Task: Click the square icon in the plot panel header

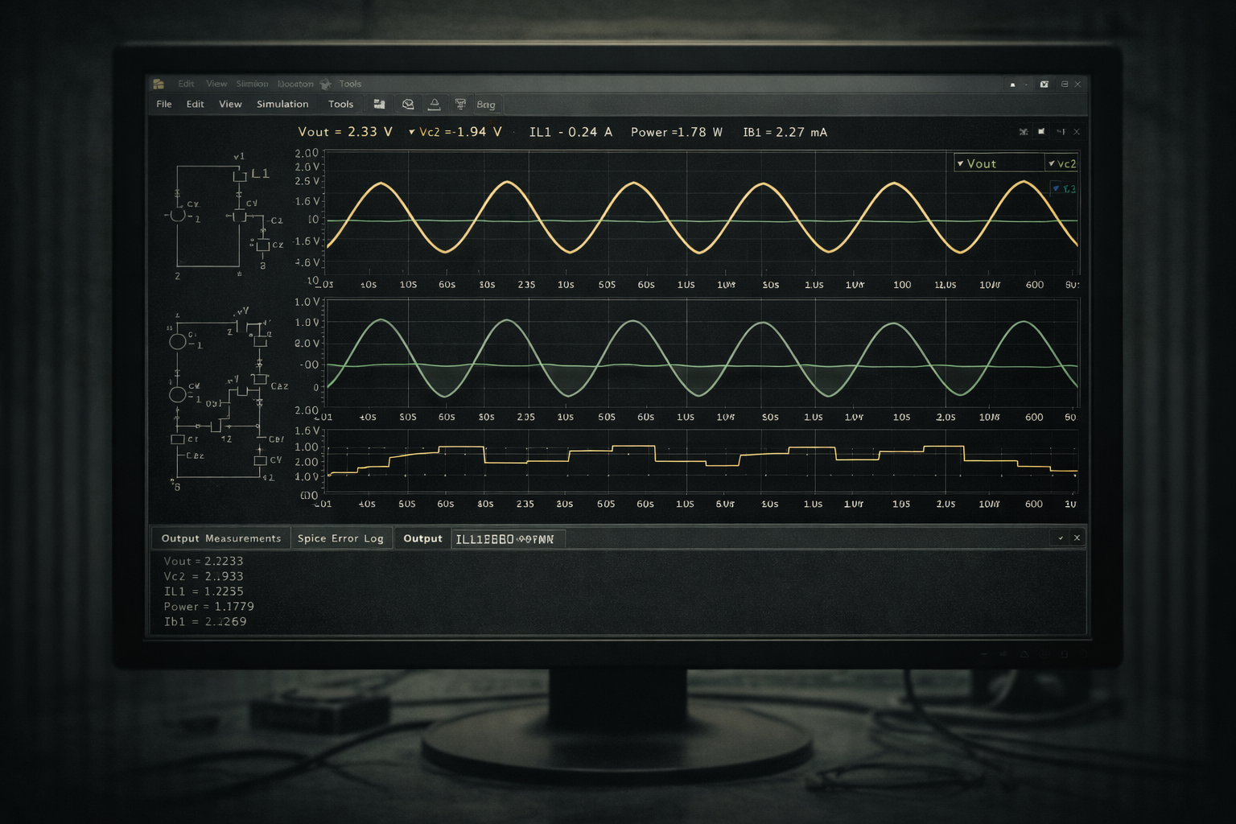Action: click(1041, 132)
